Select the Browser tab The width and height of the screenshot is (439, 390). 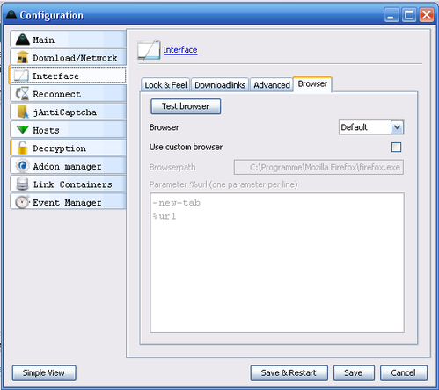[x=312, y=84]
